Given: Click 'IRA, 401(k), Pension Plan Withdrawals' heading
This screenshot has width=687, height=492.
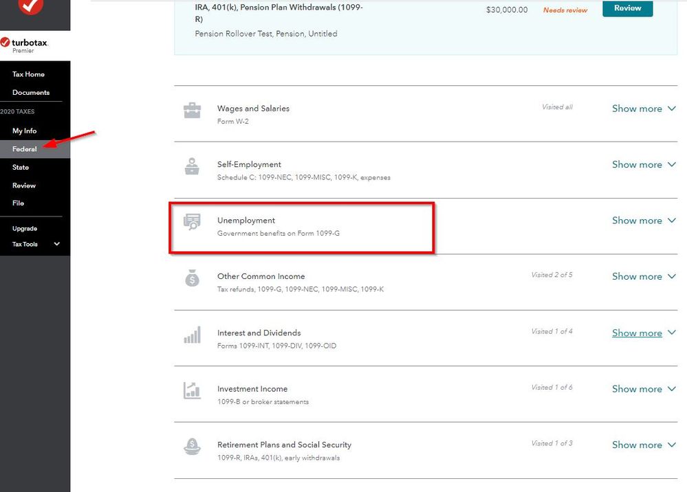Looking at the screenshot, I should [x=279, y=13].
